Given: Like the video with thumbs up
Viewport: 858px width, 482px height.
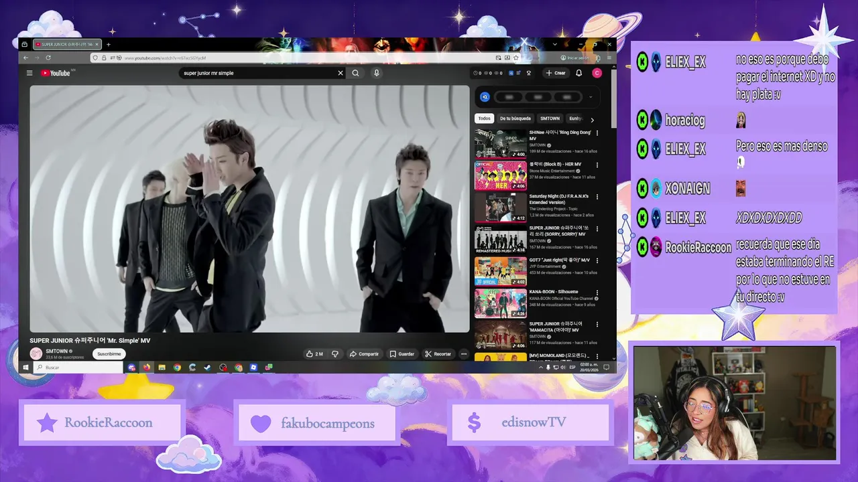Looking at the screenshot, I should coord(314,354).
